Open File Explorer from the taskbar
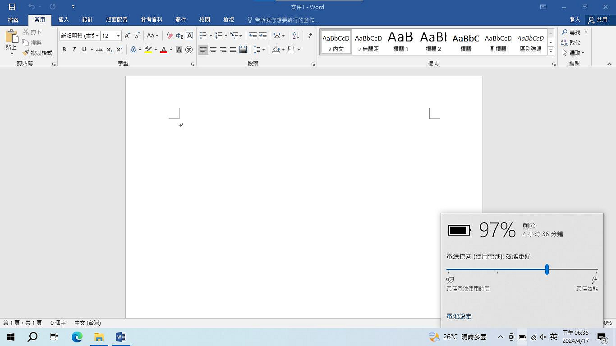 tap(99, 337)
